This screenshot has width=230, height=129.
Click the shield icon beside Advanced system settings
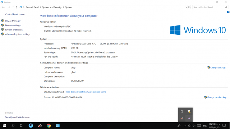coord(3,34)
